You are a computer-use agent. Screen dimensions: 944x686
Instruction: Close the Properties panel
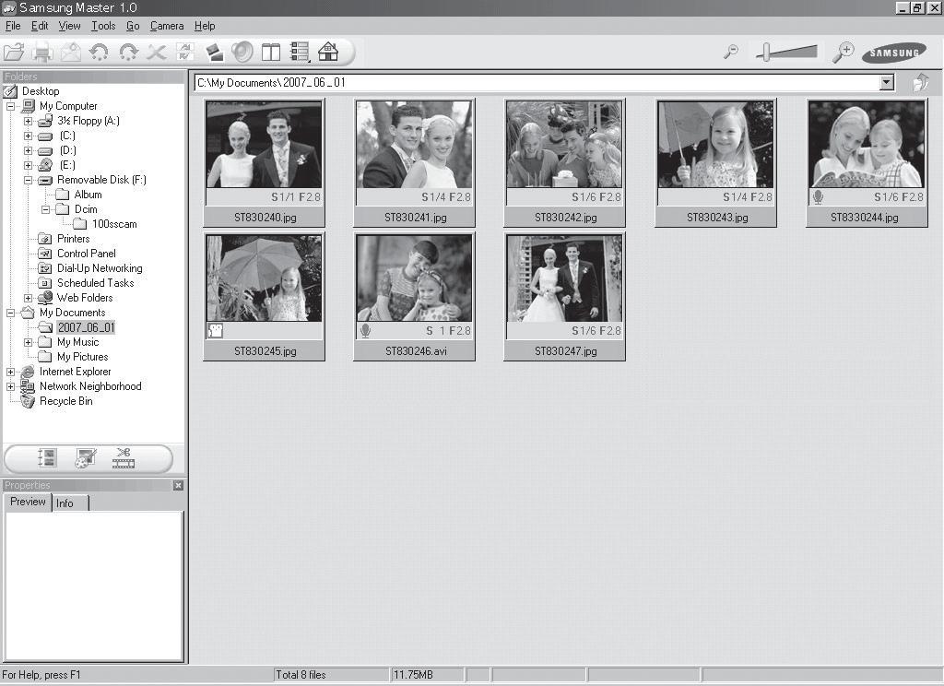[x=178, y=485]
